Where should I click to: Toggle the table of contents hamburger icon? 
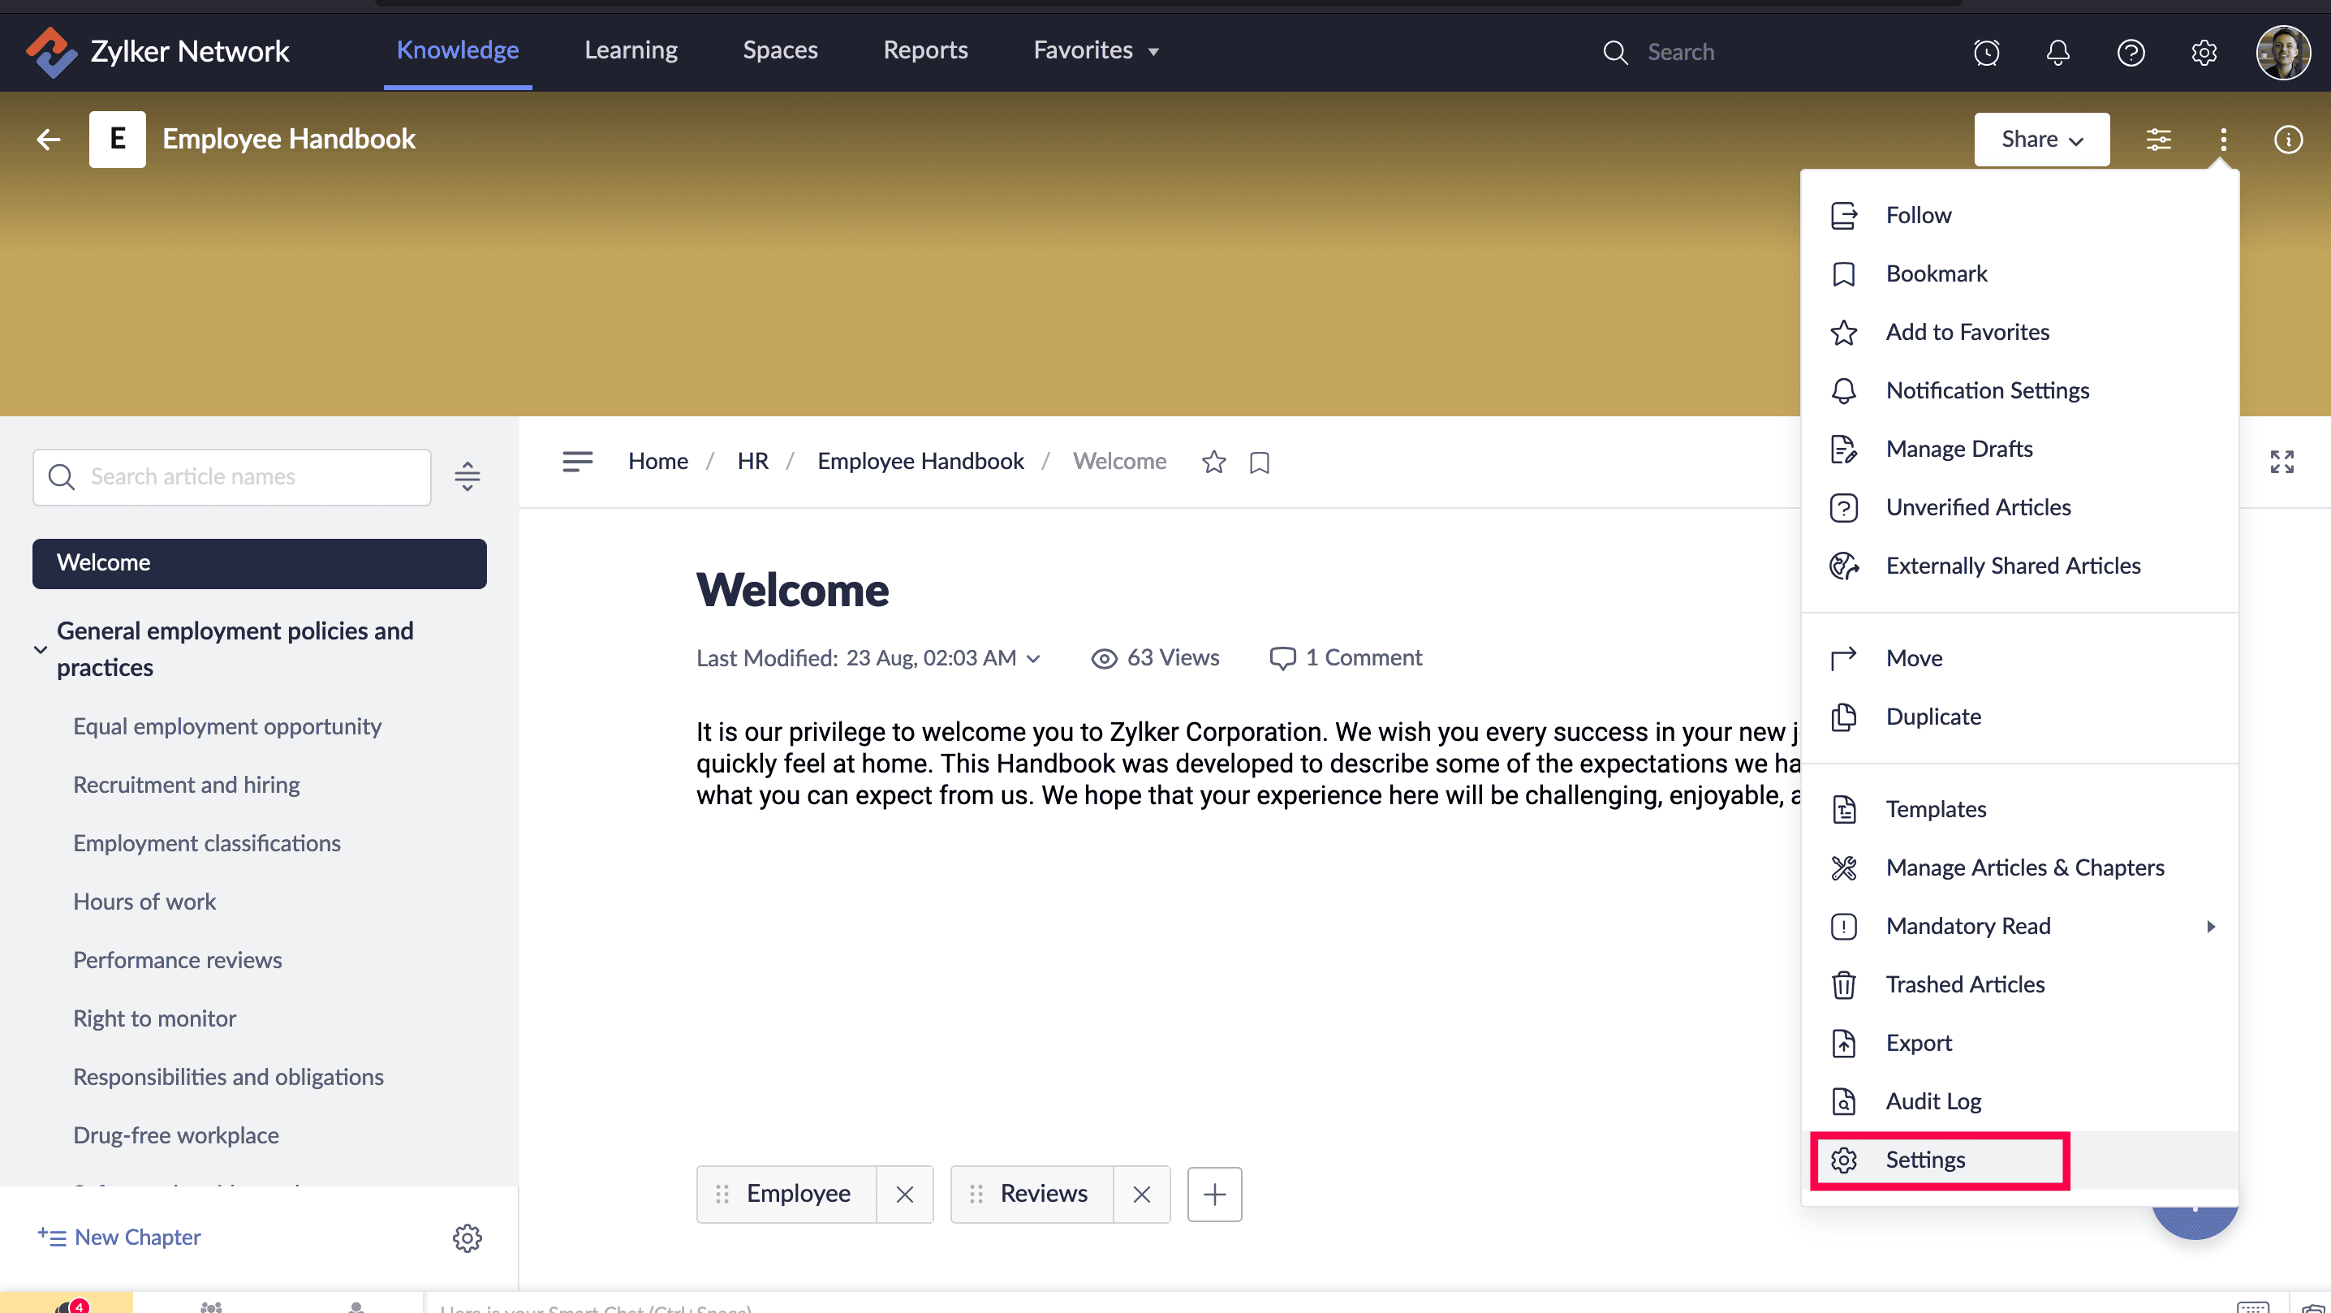click(577, 462)
